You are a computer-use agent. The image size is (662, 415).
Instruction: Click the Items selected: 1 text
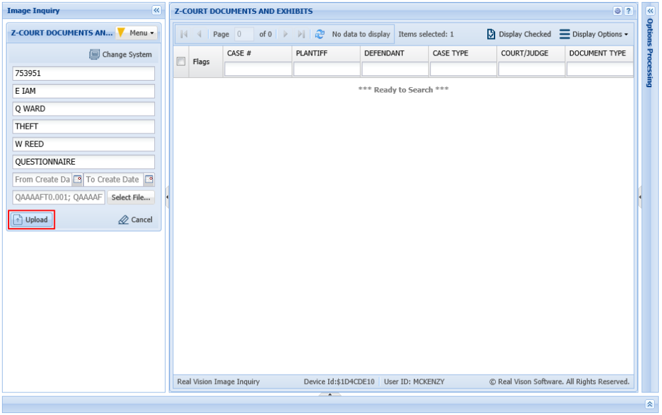pos(426,34)
